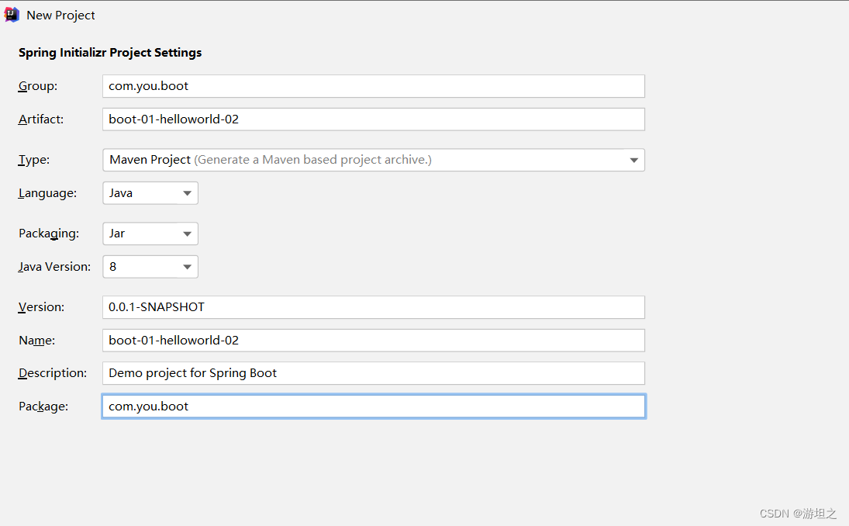Click the Maven Project value text
The image size is (849, 526).
coord(150,160)
